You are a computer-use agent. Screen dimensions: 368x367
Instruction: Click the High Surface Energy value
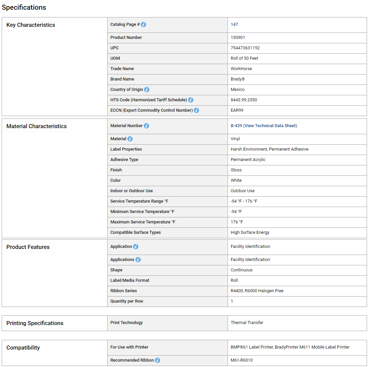click(250, 232)
